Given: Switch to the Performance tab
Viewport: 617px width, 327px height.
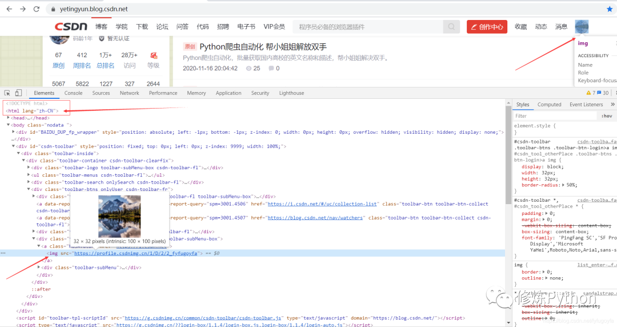Looking at the screenshot, I should 163,93.
